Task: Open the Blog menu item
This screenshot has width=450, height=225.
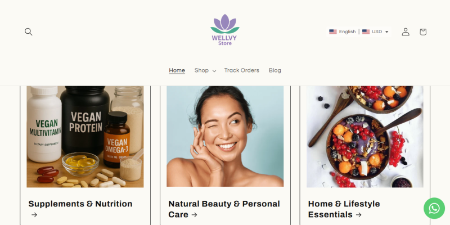Action: click(275, 70)
